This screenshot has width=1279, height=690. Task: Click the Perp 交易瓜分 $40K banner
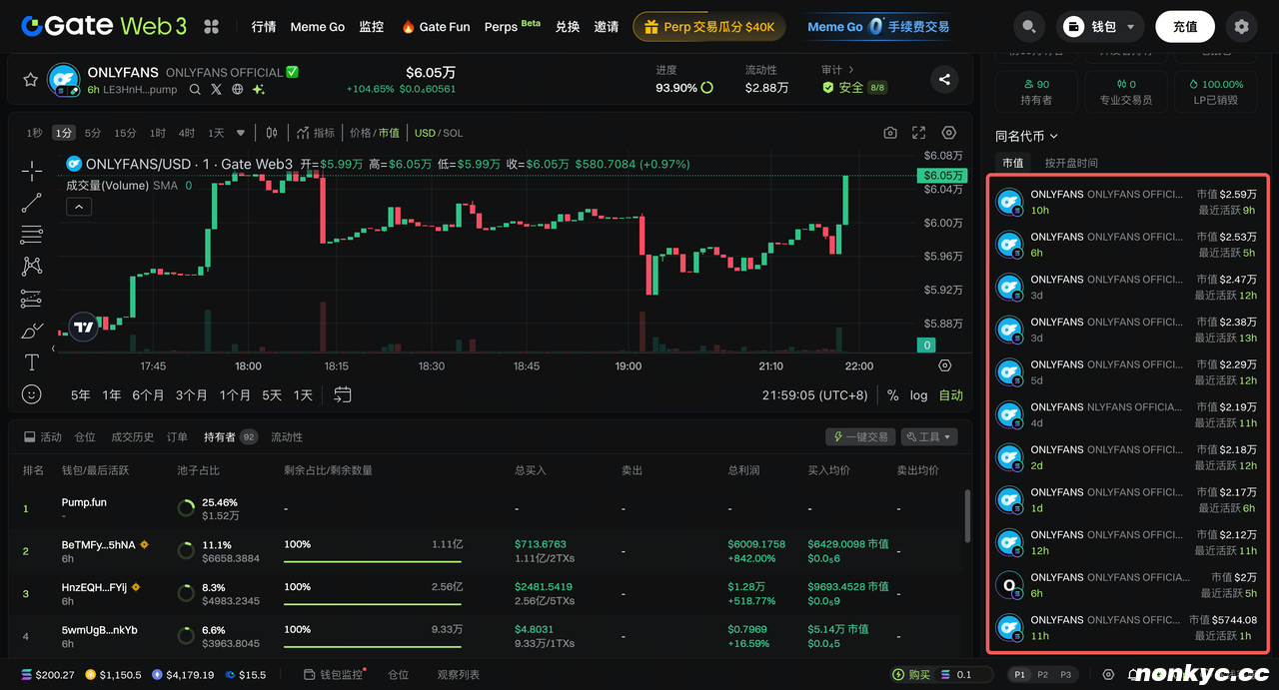[708, 27]
